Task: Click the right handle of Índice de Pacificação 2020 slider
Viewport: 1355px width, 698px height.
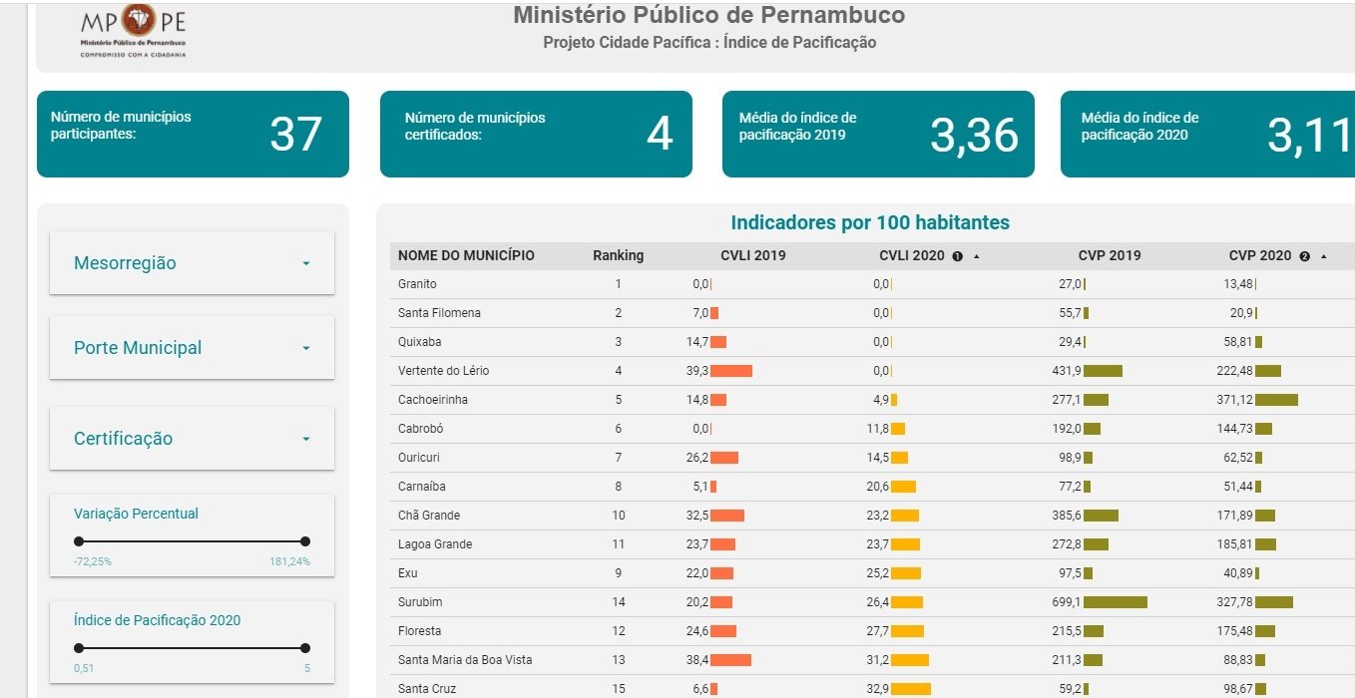Action: (305, 648)
